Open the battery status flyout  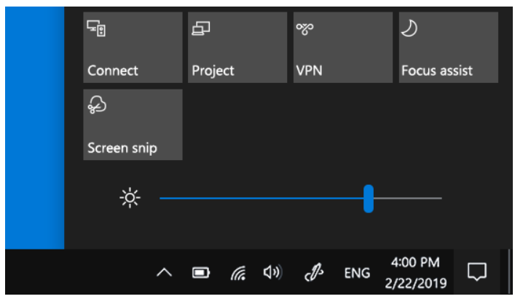(x=201, y=272)
